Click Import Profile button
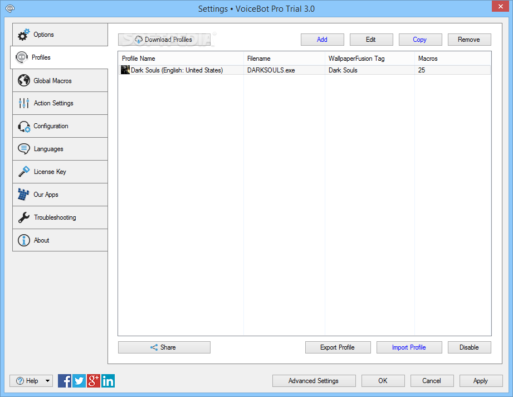Viewport: 513px width, 397px height. 409,347
